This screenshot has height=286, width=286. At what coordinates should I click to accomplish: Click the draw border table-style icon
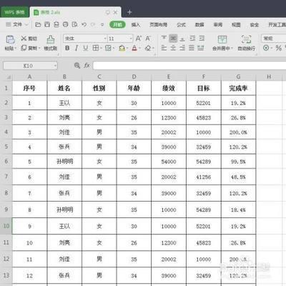(x=108, y=48)
